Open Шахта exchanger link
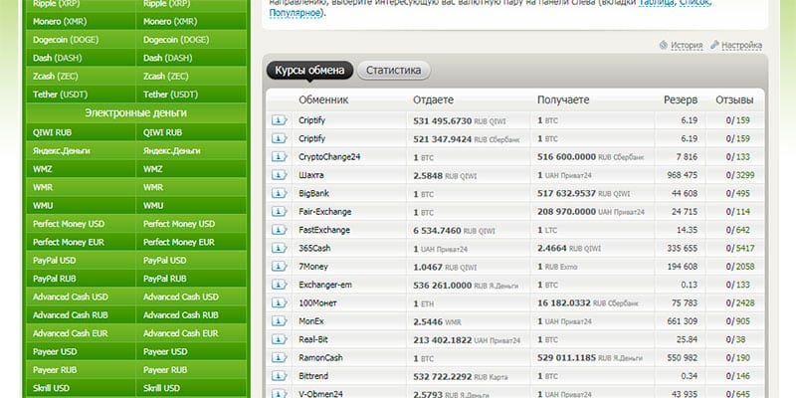 point(311,175)
